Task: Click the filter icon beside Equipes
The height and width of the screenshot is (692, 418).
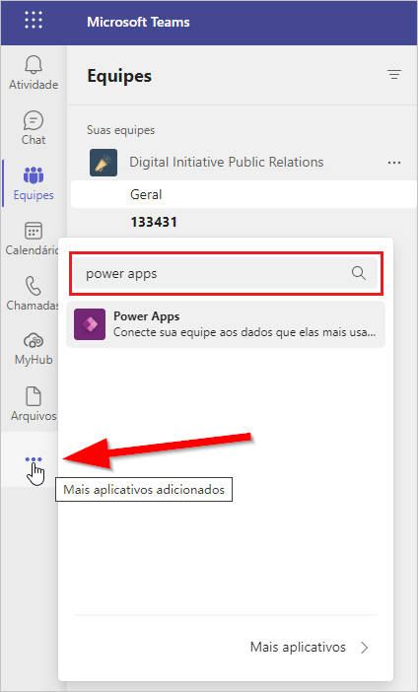Action: pos(394,75)
